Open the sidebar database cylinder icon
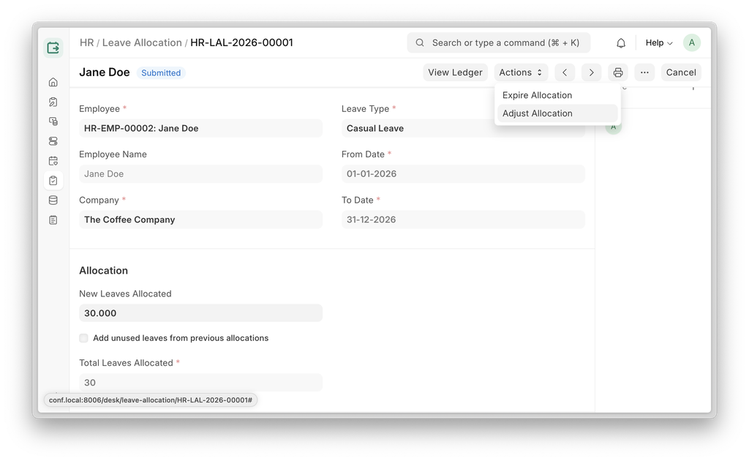 click(53, 200)
